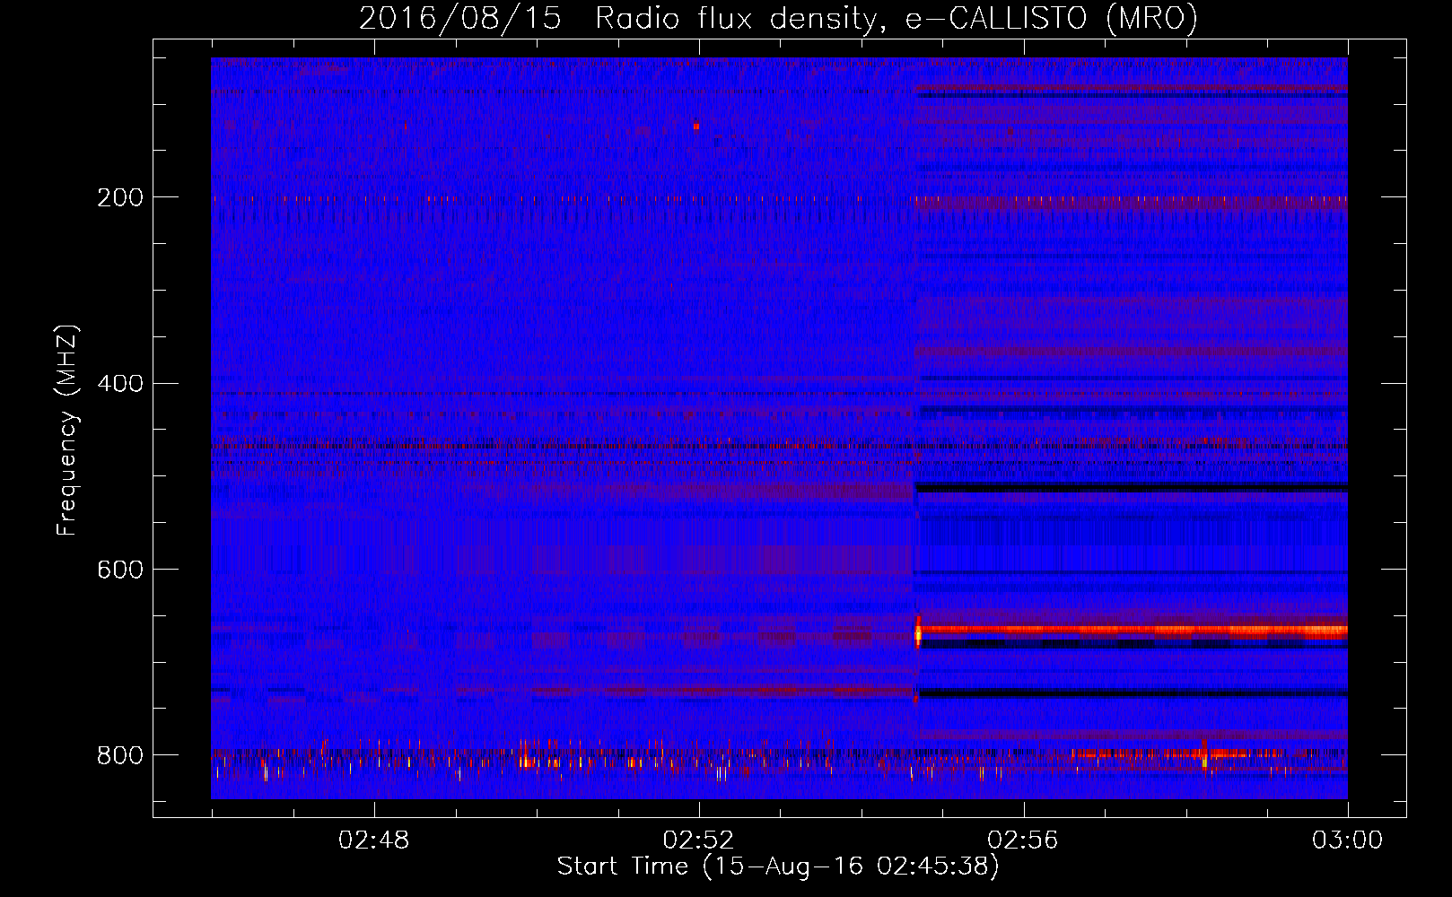Click the 02:56 time tick label

click(x=1023, y=840)
